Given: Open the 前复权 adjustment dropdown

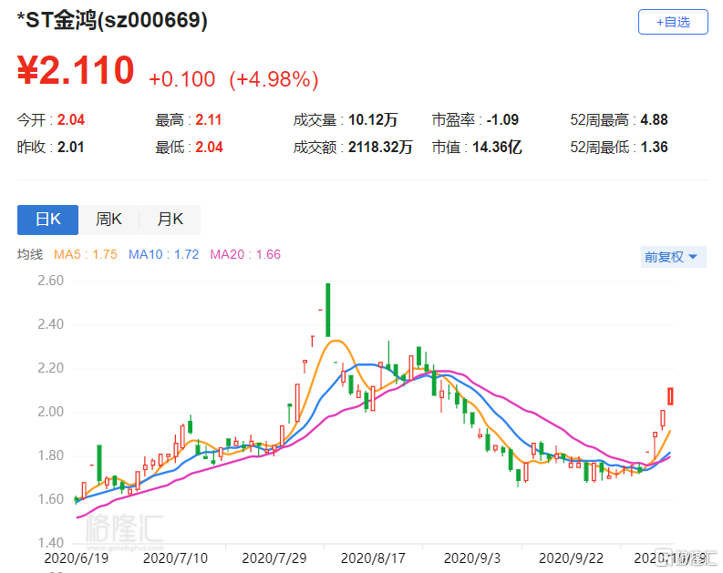Looking at the screenshot, I should [x=674, y=257].
